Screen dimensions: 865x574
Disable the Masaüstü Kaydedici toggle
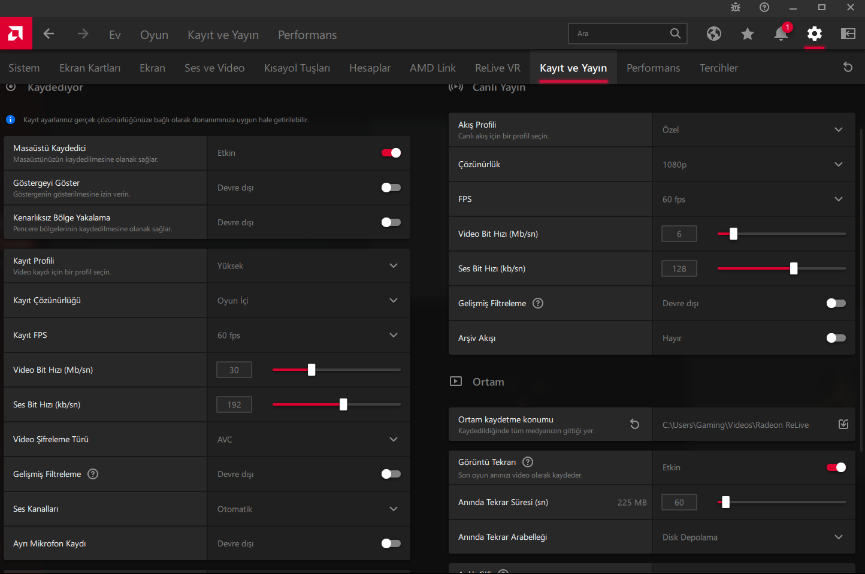tap(391, 153)
